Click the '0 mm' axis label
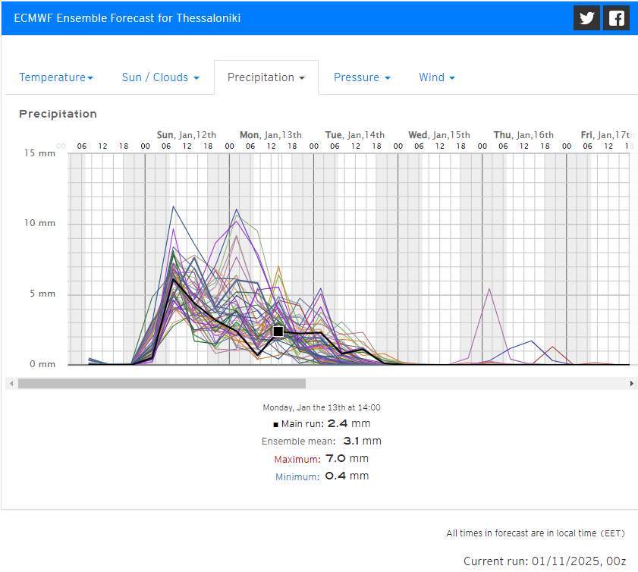The width and height of the screenshot is (638, 572). [x=42, y=364]
